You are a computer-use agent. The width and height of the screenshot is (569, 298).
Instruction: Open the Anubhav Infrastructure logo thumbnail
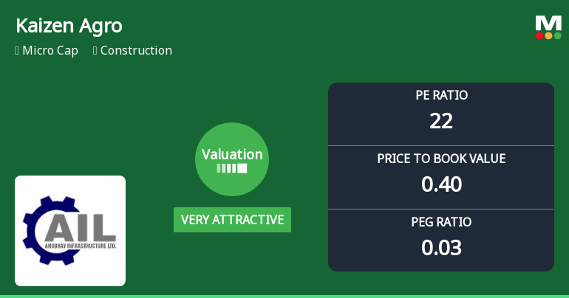click(70, 231)
